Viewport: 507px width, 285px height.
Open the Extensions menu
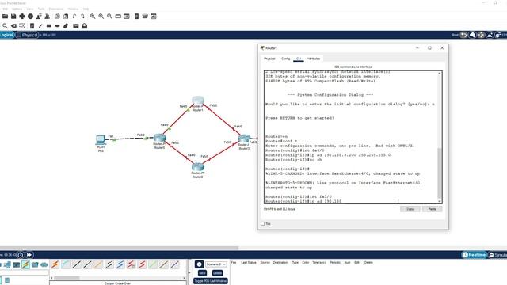(56, 9)
